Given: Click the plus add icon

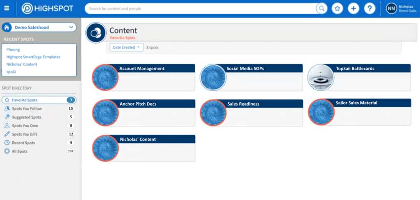Looking at the screenshot, I should (x=353, y=9).
